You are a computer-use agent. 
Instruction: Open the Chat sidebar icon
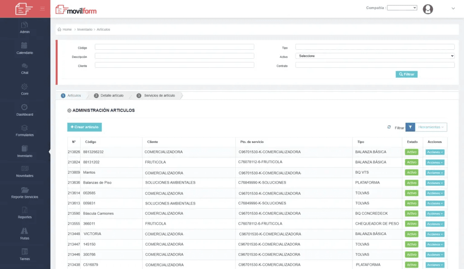click(24, 66)
